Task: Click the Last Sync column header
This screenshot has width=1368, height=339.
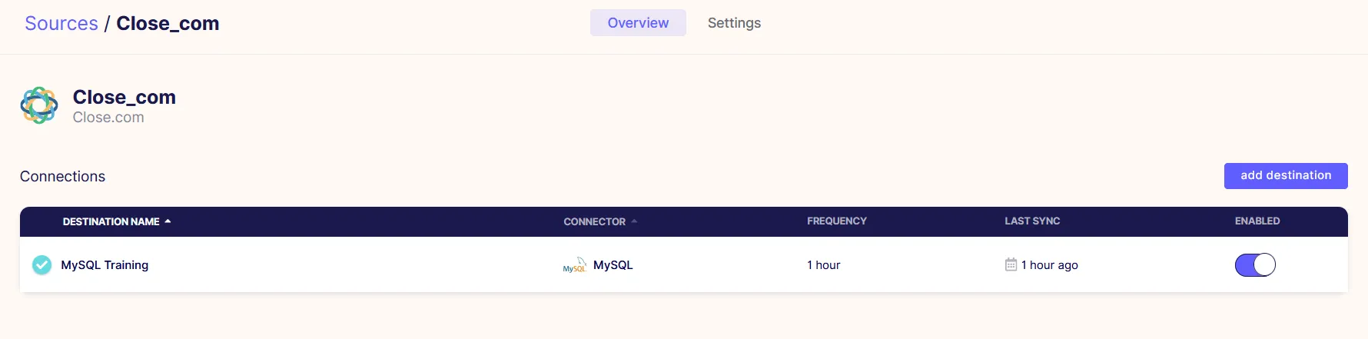Action: pos(1032,221)
